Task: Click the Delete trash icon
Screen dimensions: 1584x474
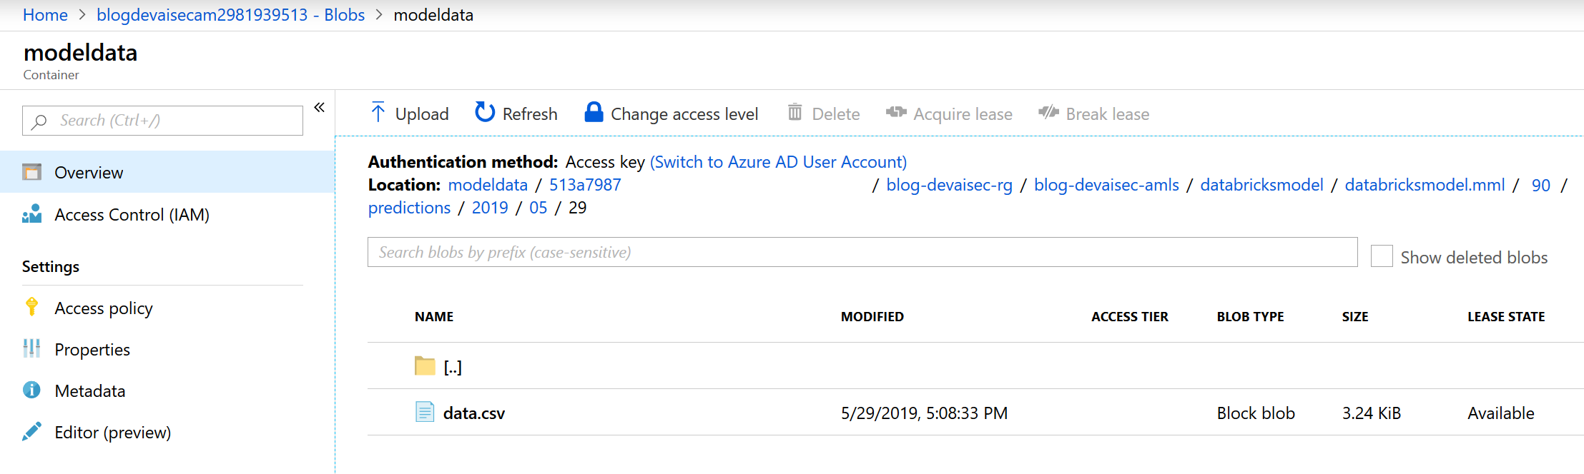Action: tap(795, 112)
